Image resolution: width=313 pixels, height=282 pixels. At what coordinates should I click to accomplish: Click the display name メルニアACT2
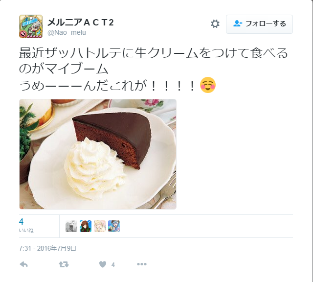(x=80, y=22)
